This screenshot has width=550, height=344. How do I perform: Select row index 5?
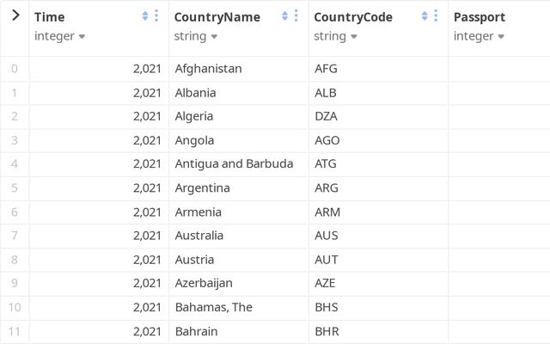pyautogui.click(x=14, y=187)
